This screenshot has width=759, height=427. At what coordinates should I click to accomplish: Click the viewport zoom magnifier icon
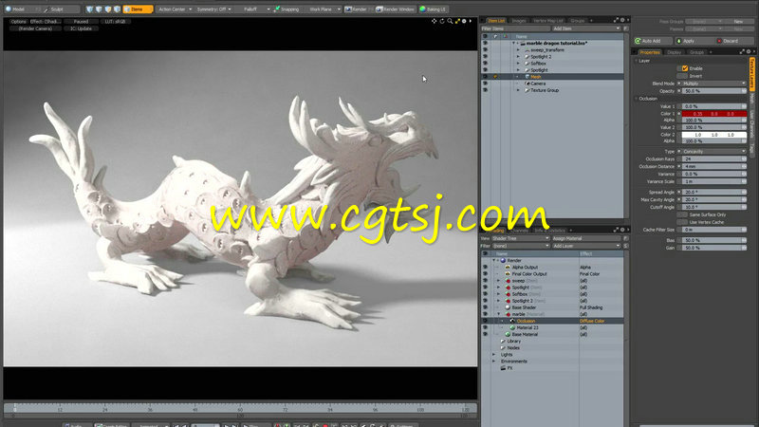tap(450, 21)
